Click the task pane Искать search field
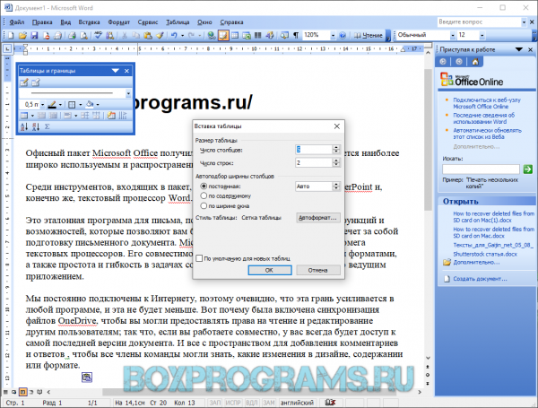This screenshot has height=408, width=538. point(481,169)
